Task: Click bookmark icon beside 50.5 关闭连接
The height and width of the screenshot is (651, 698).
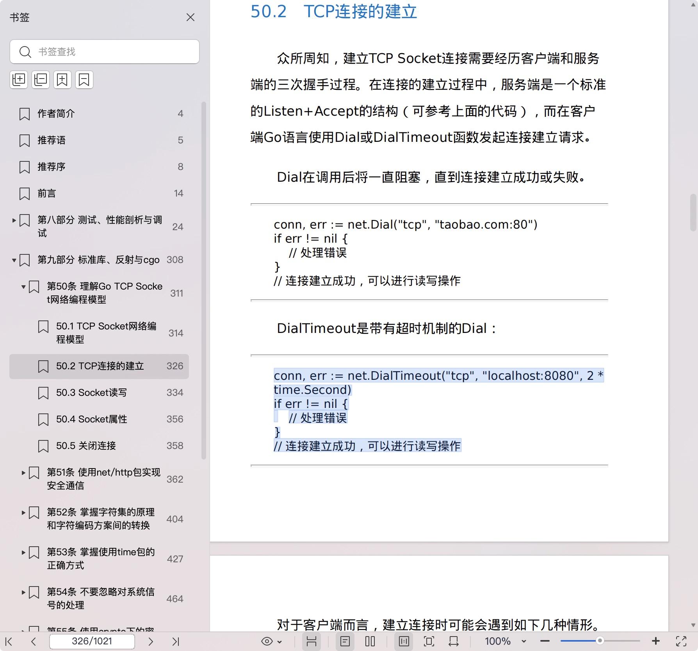Action: (43, 446)
